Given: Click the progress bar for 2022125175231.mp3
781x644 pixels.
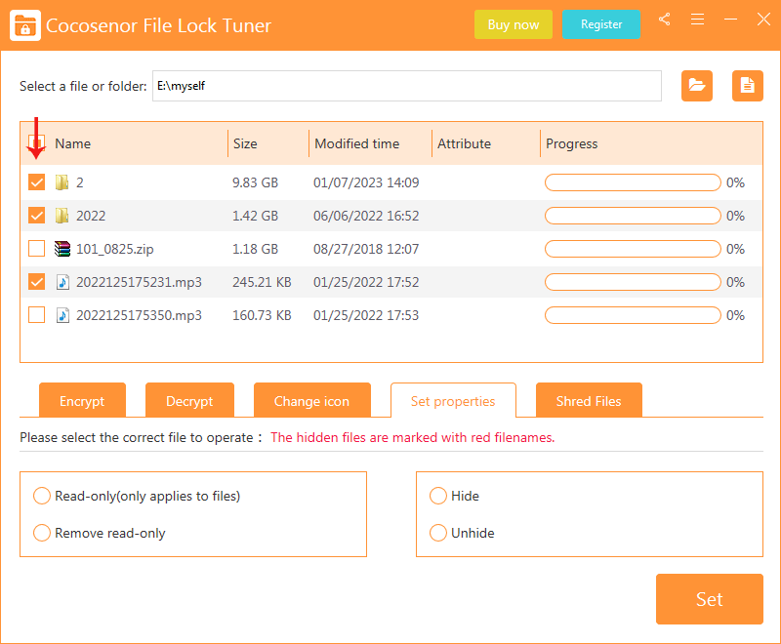Looking at the screenshot, I should tap(633, 282).
